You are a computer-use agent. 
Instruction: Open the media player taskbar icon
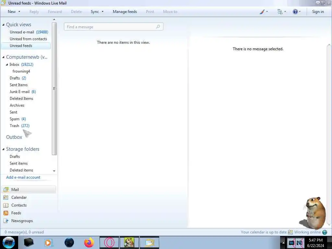[49, 243]
